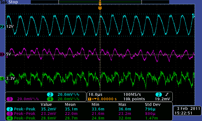Click the Mean column header

pyautogui.click(x=70, y=105)
